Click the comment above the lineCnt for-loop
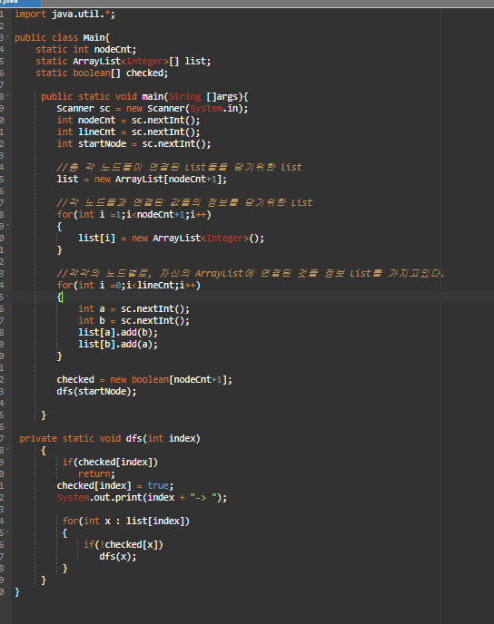This screenshot has width=494, height=624. point(251,273)
